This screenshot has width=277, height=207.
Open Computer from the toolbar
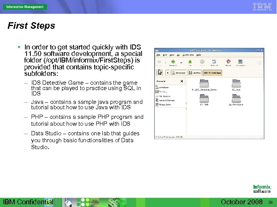[x=240, y=62]
